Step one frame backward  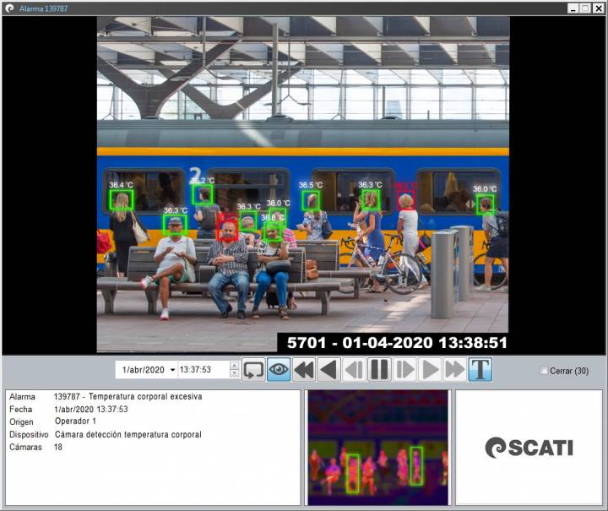pos(354,369)
